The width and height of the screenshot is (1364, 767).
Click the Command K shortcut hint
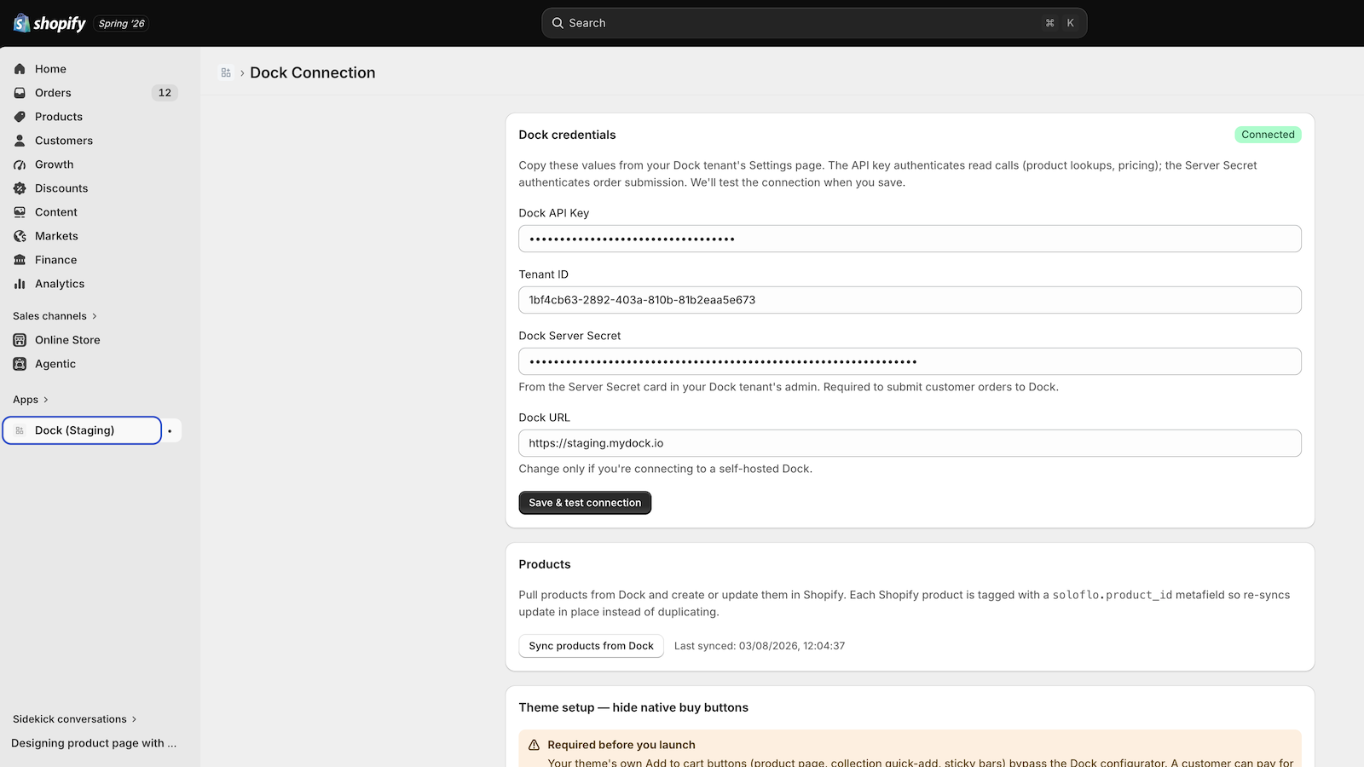(x=1061, y=23)
